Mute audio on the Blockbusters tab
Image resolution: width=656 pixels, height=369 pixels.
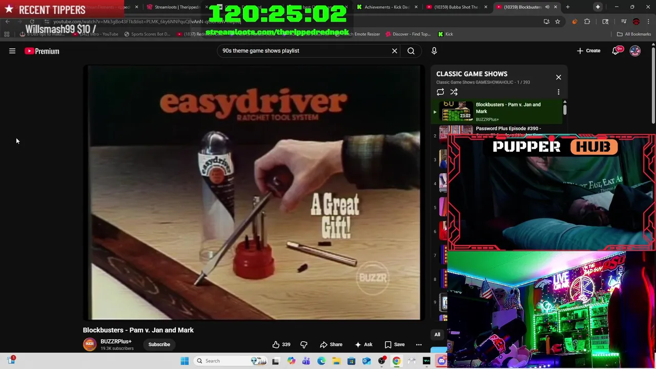click(547, 7)
